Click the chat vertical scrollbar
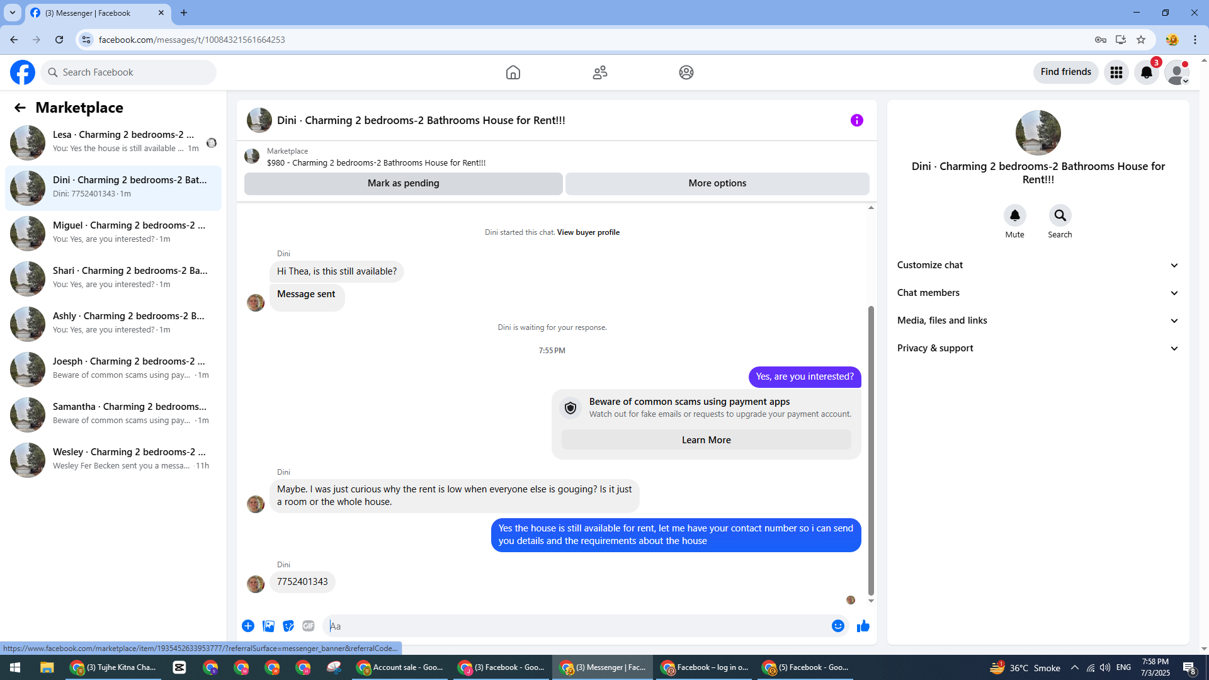1209x680 pixels. [871, 450]
